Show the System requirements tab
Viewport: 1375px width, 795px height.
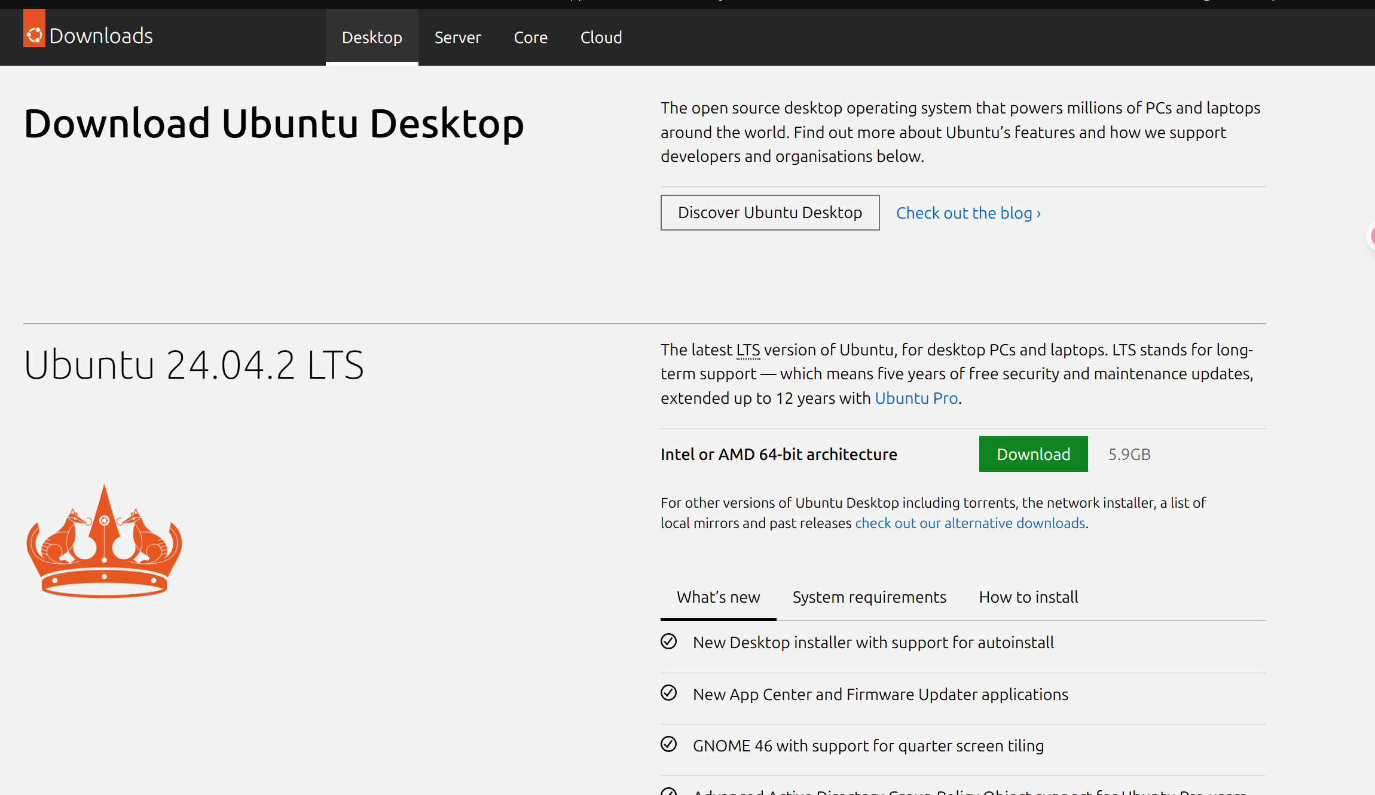(x=869, y=597)
